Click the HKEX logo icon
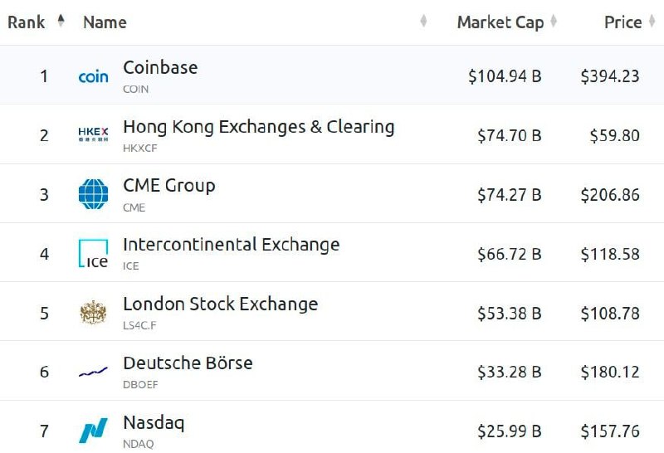 click(93, 134)
